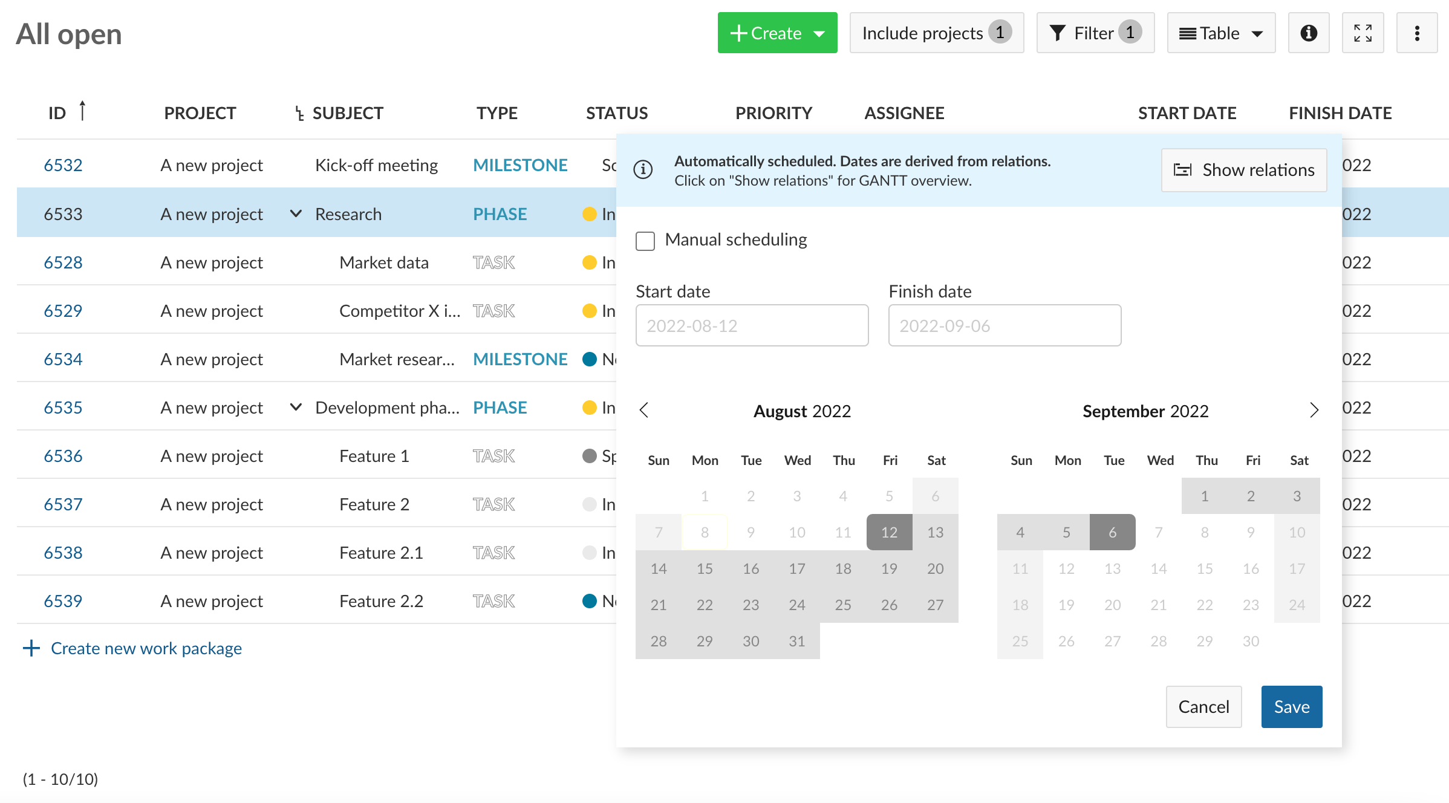
Task: Save the scheduled dates
Action: [1292, 706]
